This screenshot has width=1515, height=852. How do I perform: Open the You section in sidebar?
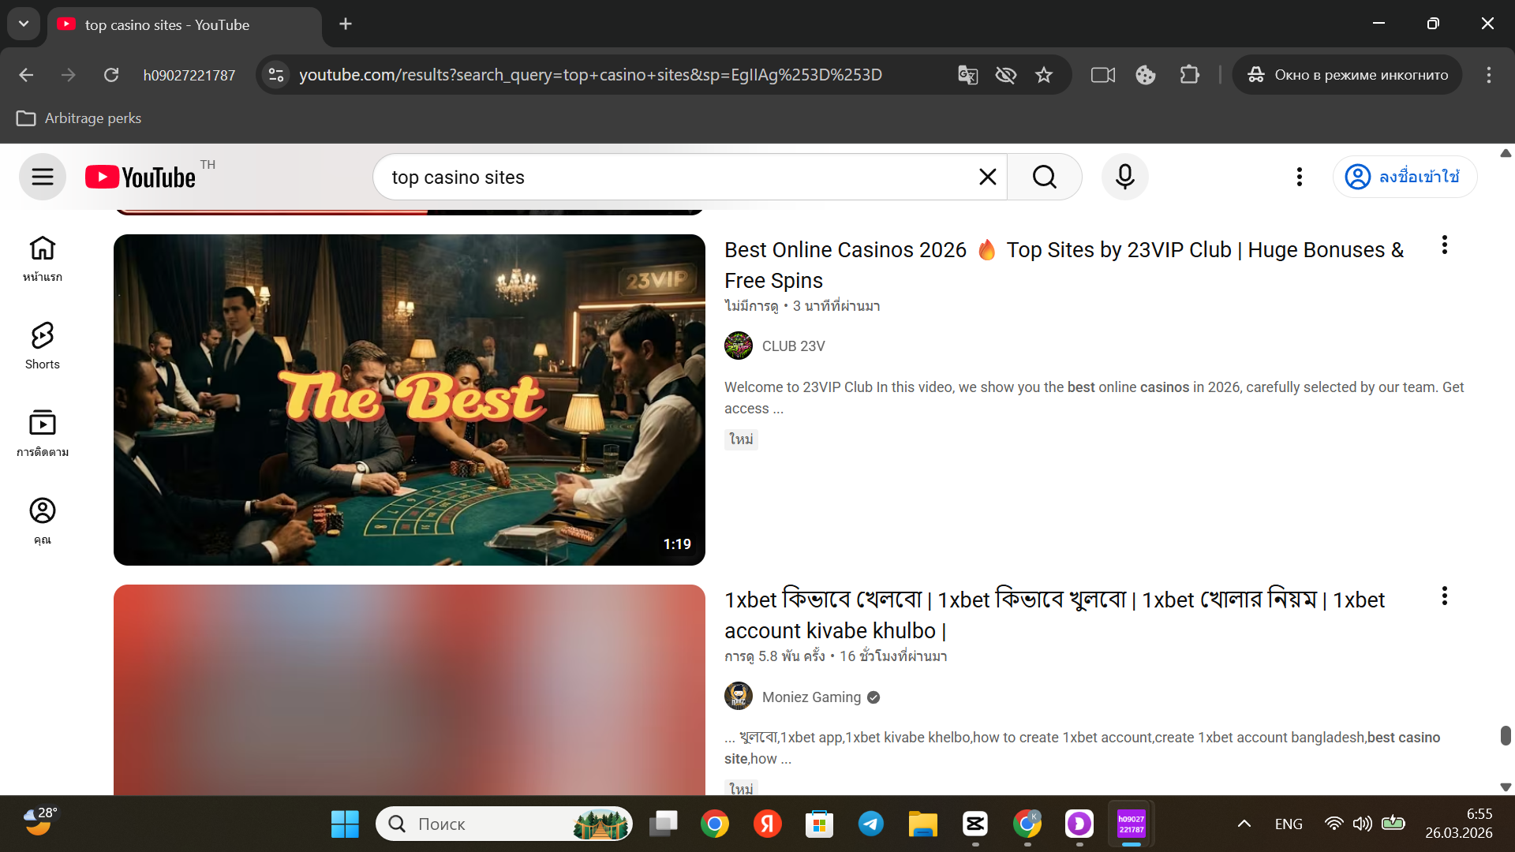click(43, 521)
